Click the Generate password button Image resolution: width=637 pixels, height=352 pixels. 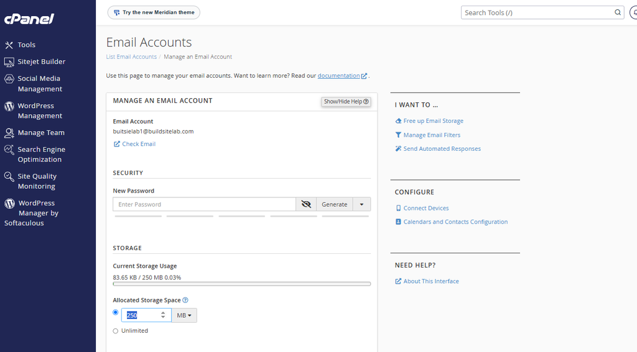(334, 204)
